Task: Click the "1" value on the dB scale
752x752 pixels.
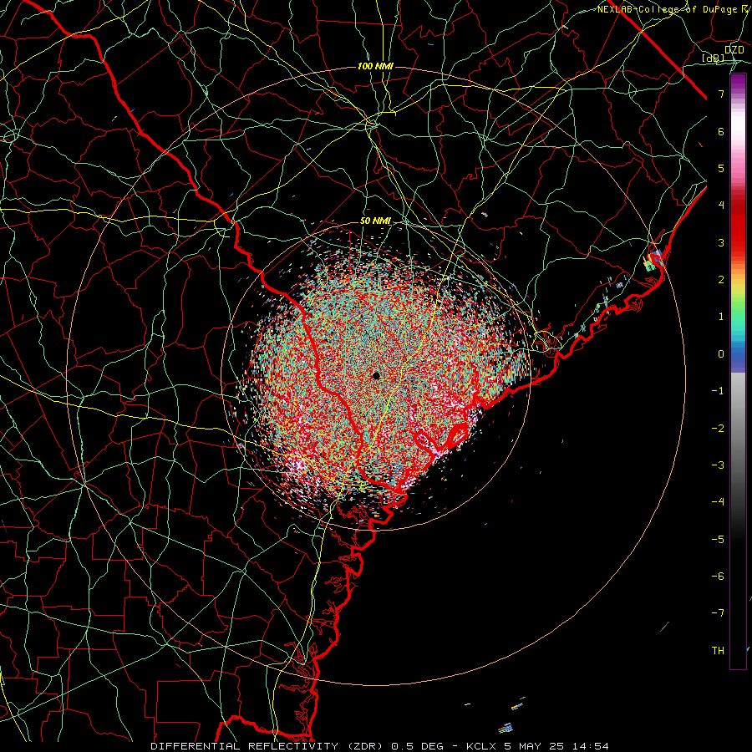Action: coord(721,317)
